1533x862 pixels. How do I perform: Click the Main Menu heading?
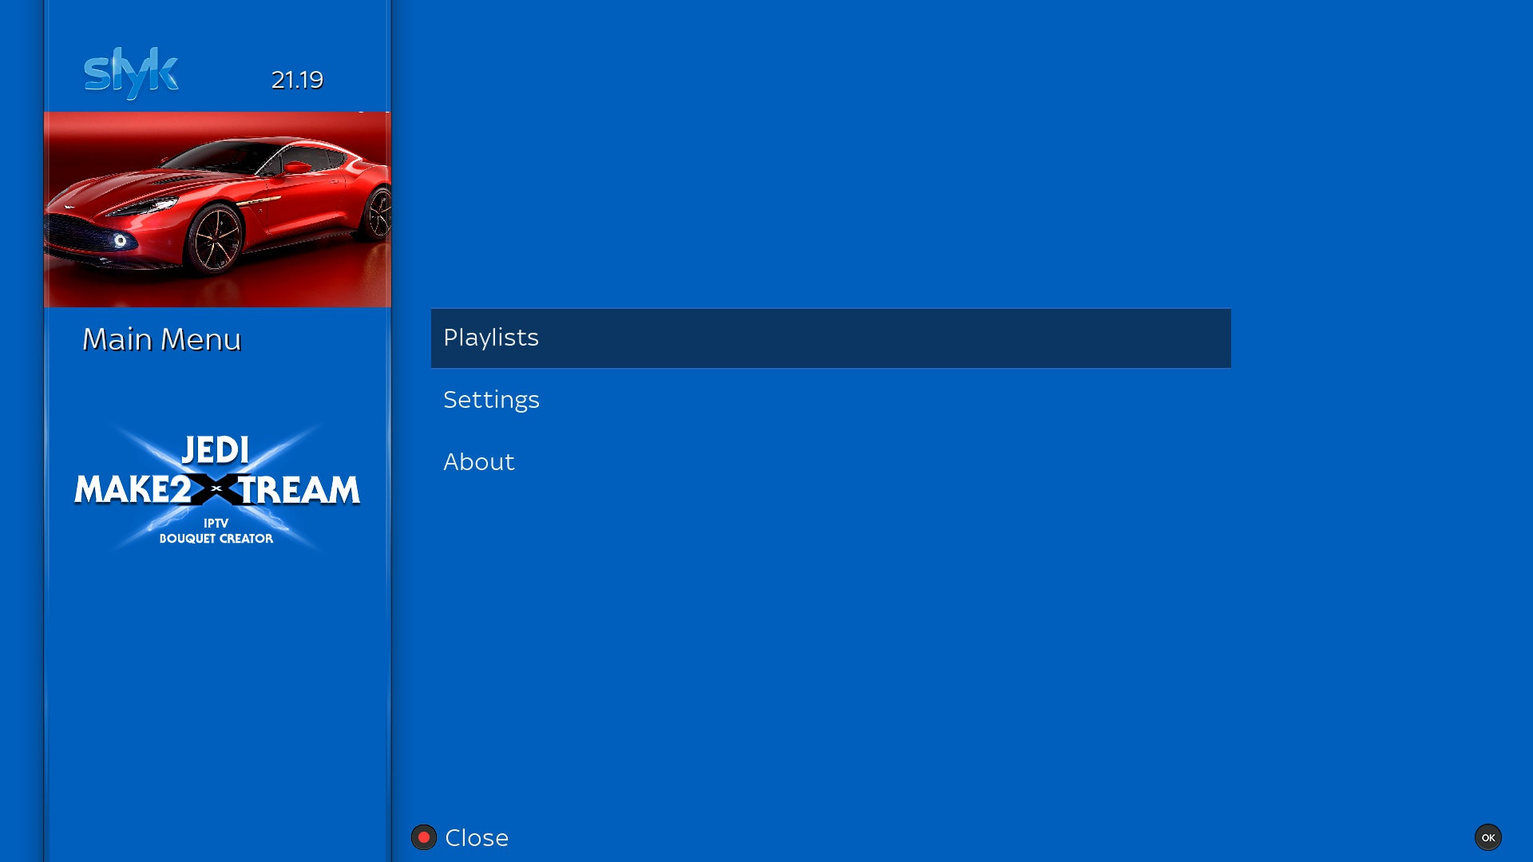click(161, 340)
